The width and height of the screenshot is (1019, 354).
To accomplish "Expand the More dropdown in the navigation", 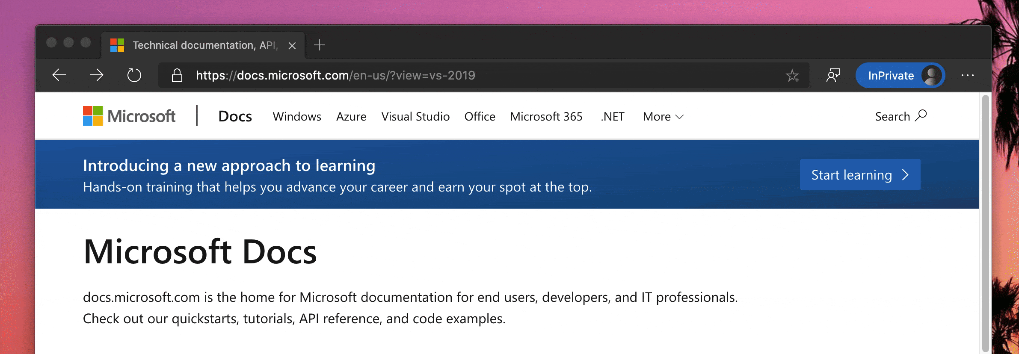I will (x=663, y=116).
